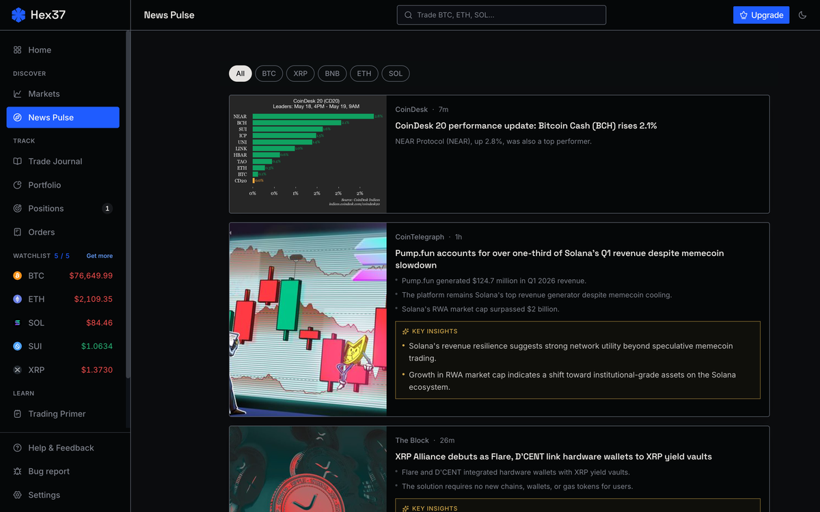Open the News Pulse page
Screen dimensions: 820x512
pyautogui.click(x=63, y=117)
